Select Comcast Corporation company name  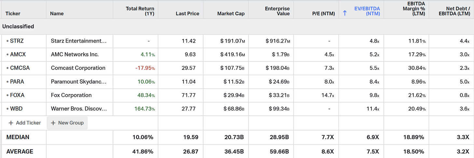(x=78, y=68)
